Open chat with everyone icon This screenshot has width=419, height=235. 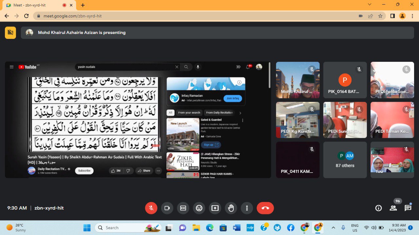tap(408, 208)
